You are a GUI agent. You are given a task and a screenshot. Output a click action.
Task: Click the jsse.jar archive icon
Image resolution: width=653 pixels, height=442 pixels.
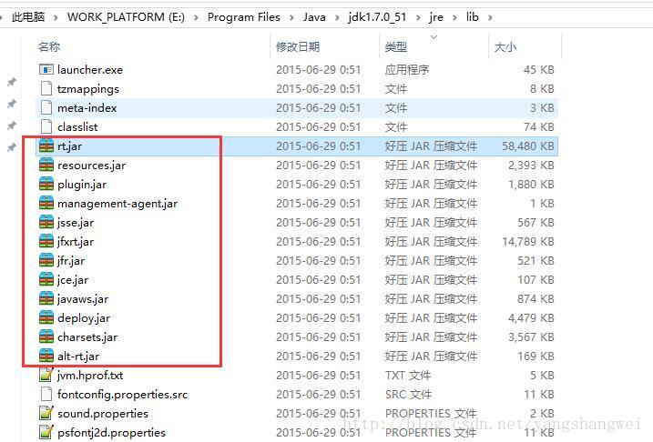[x=46, y=223]
